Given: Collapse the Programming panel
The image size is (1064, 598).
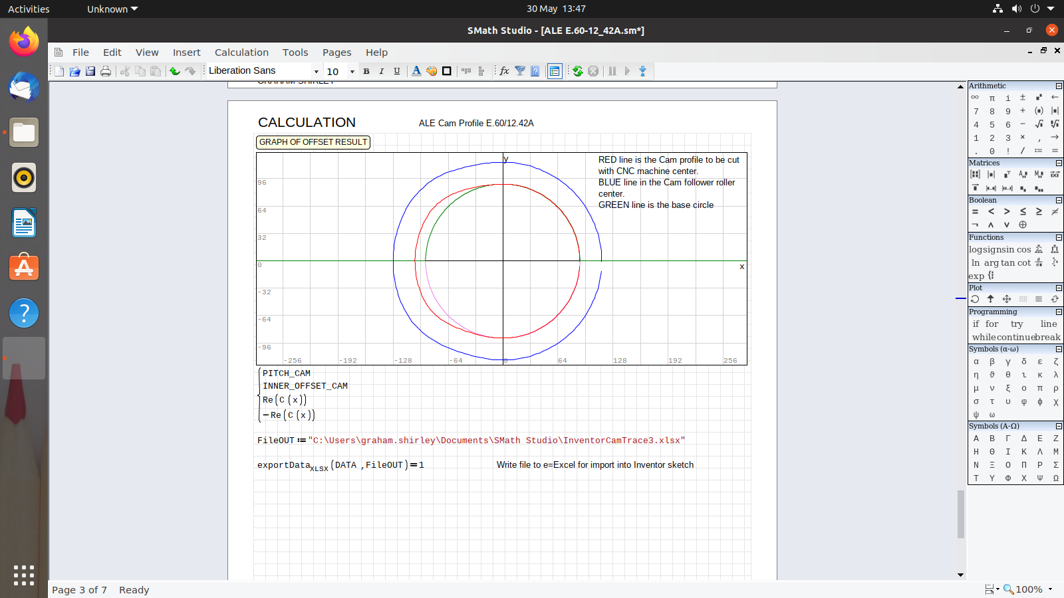Looking at the screenshot, I should pyautogui.click(x=1059, y=312).
